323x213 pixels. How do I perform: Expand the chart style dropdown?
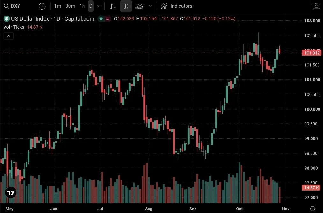(150, 6)
